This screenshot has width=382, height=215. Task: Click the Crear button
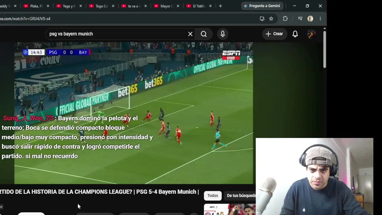pyautogui.click(x=274, y=34)
